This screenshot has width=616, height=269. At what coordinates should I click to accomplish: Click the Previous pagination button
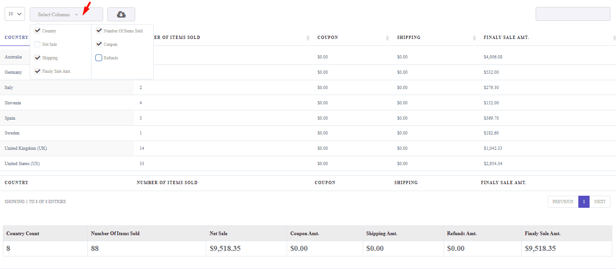tap(563, 201)
